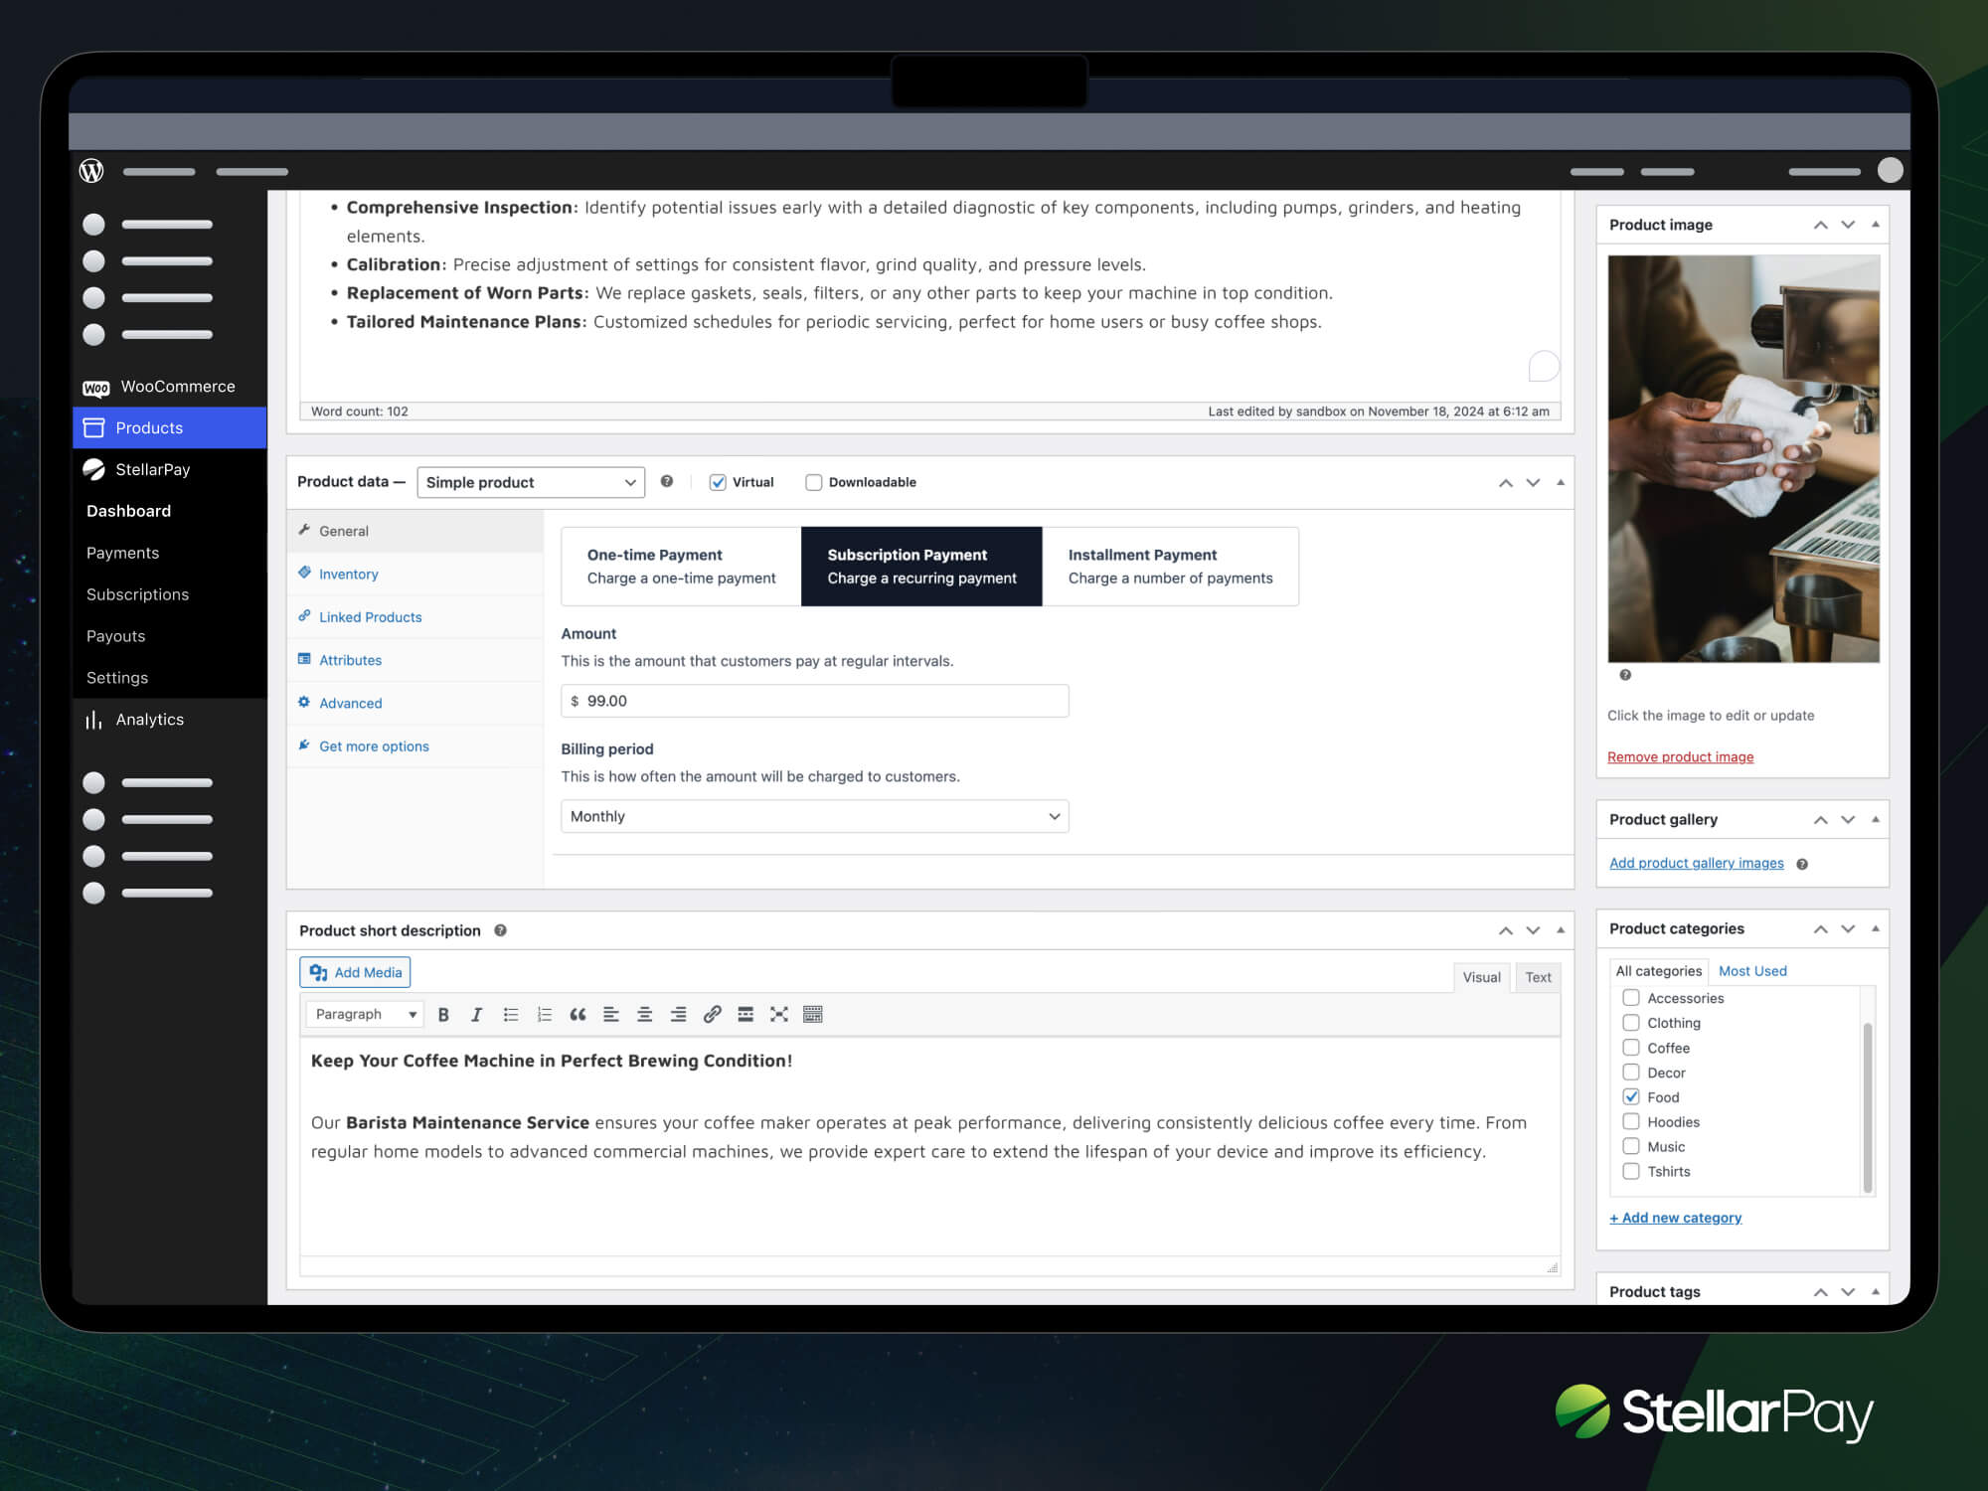The image size is (1988, 1491).
Task: Click the Add Media button
Action: coord(355,973)
